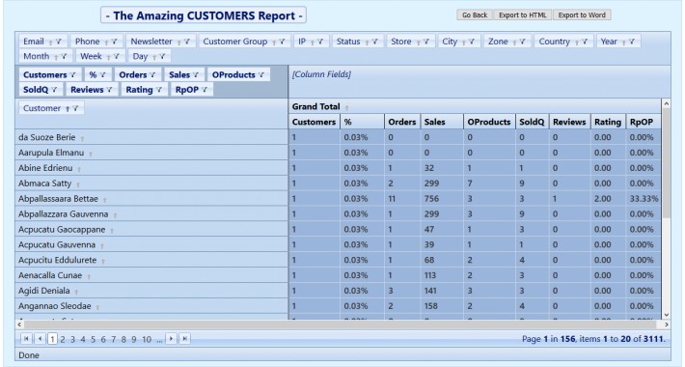Open the filter icon on the Zone field
This screenshot has height=367, width=685.
(522, 42)
